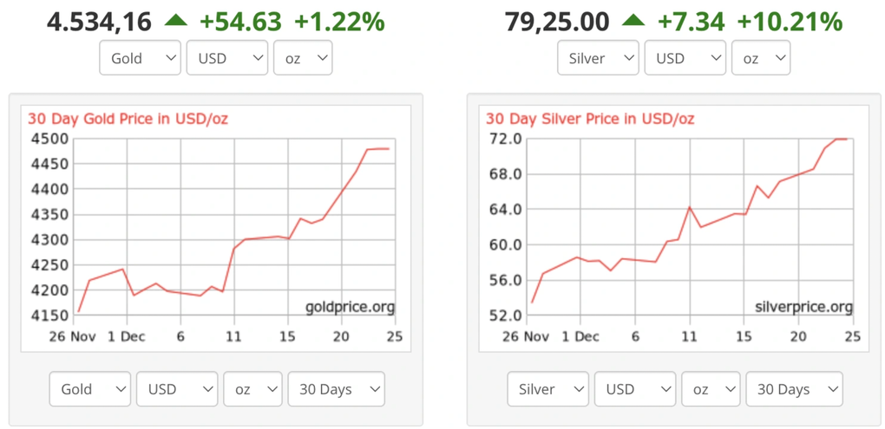This screenshot has height=429, width=885.
Task: Expand the USD currency dropdown above the gold chart
Action: (226, 58)
